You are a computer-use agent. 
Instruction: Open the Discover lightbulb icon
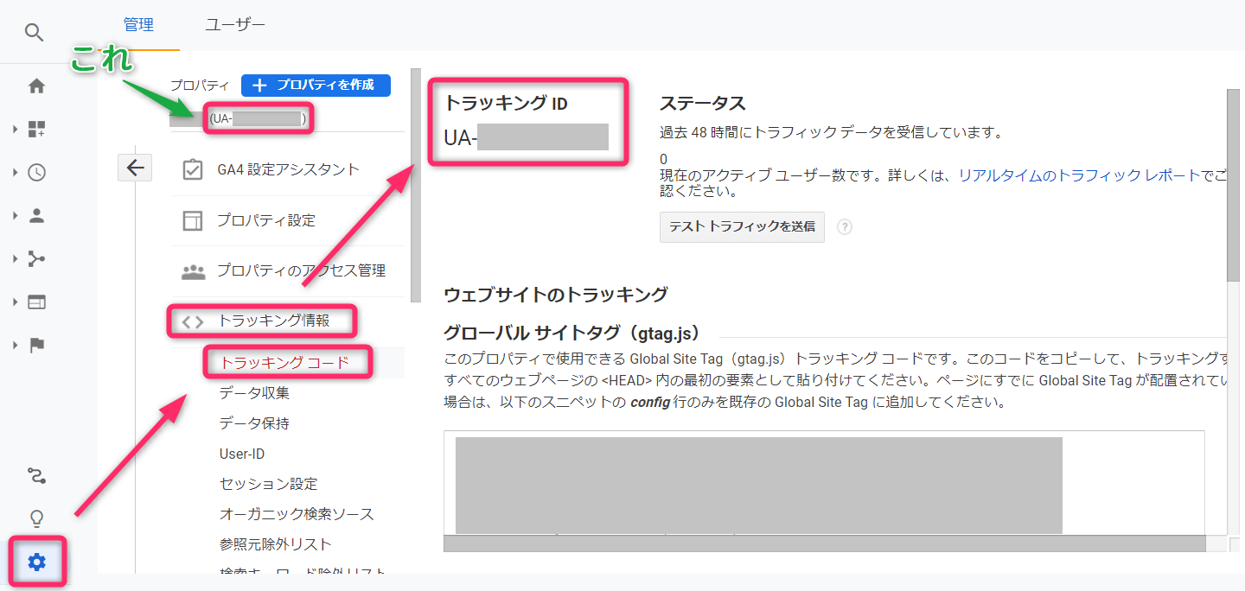36,518
